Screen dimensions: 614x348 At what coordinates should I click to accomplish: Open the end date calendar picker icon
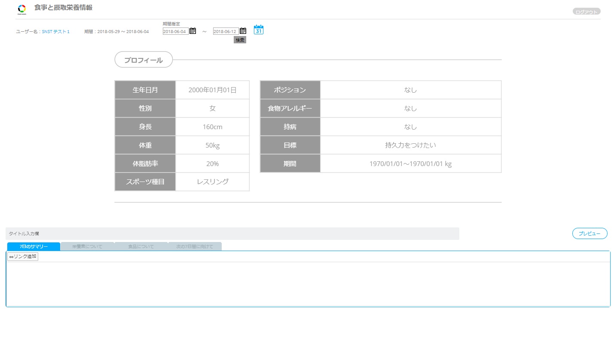click(x=243, y=31)
